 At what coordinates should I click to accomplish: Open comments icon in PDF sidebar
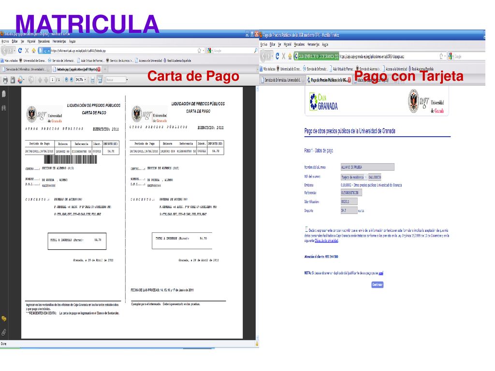click(x=4, y=319)
